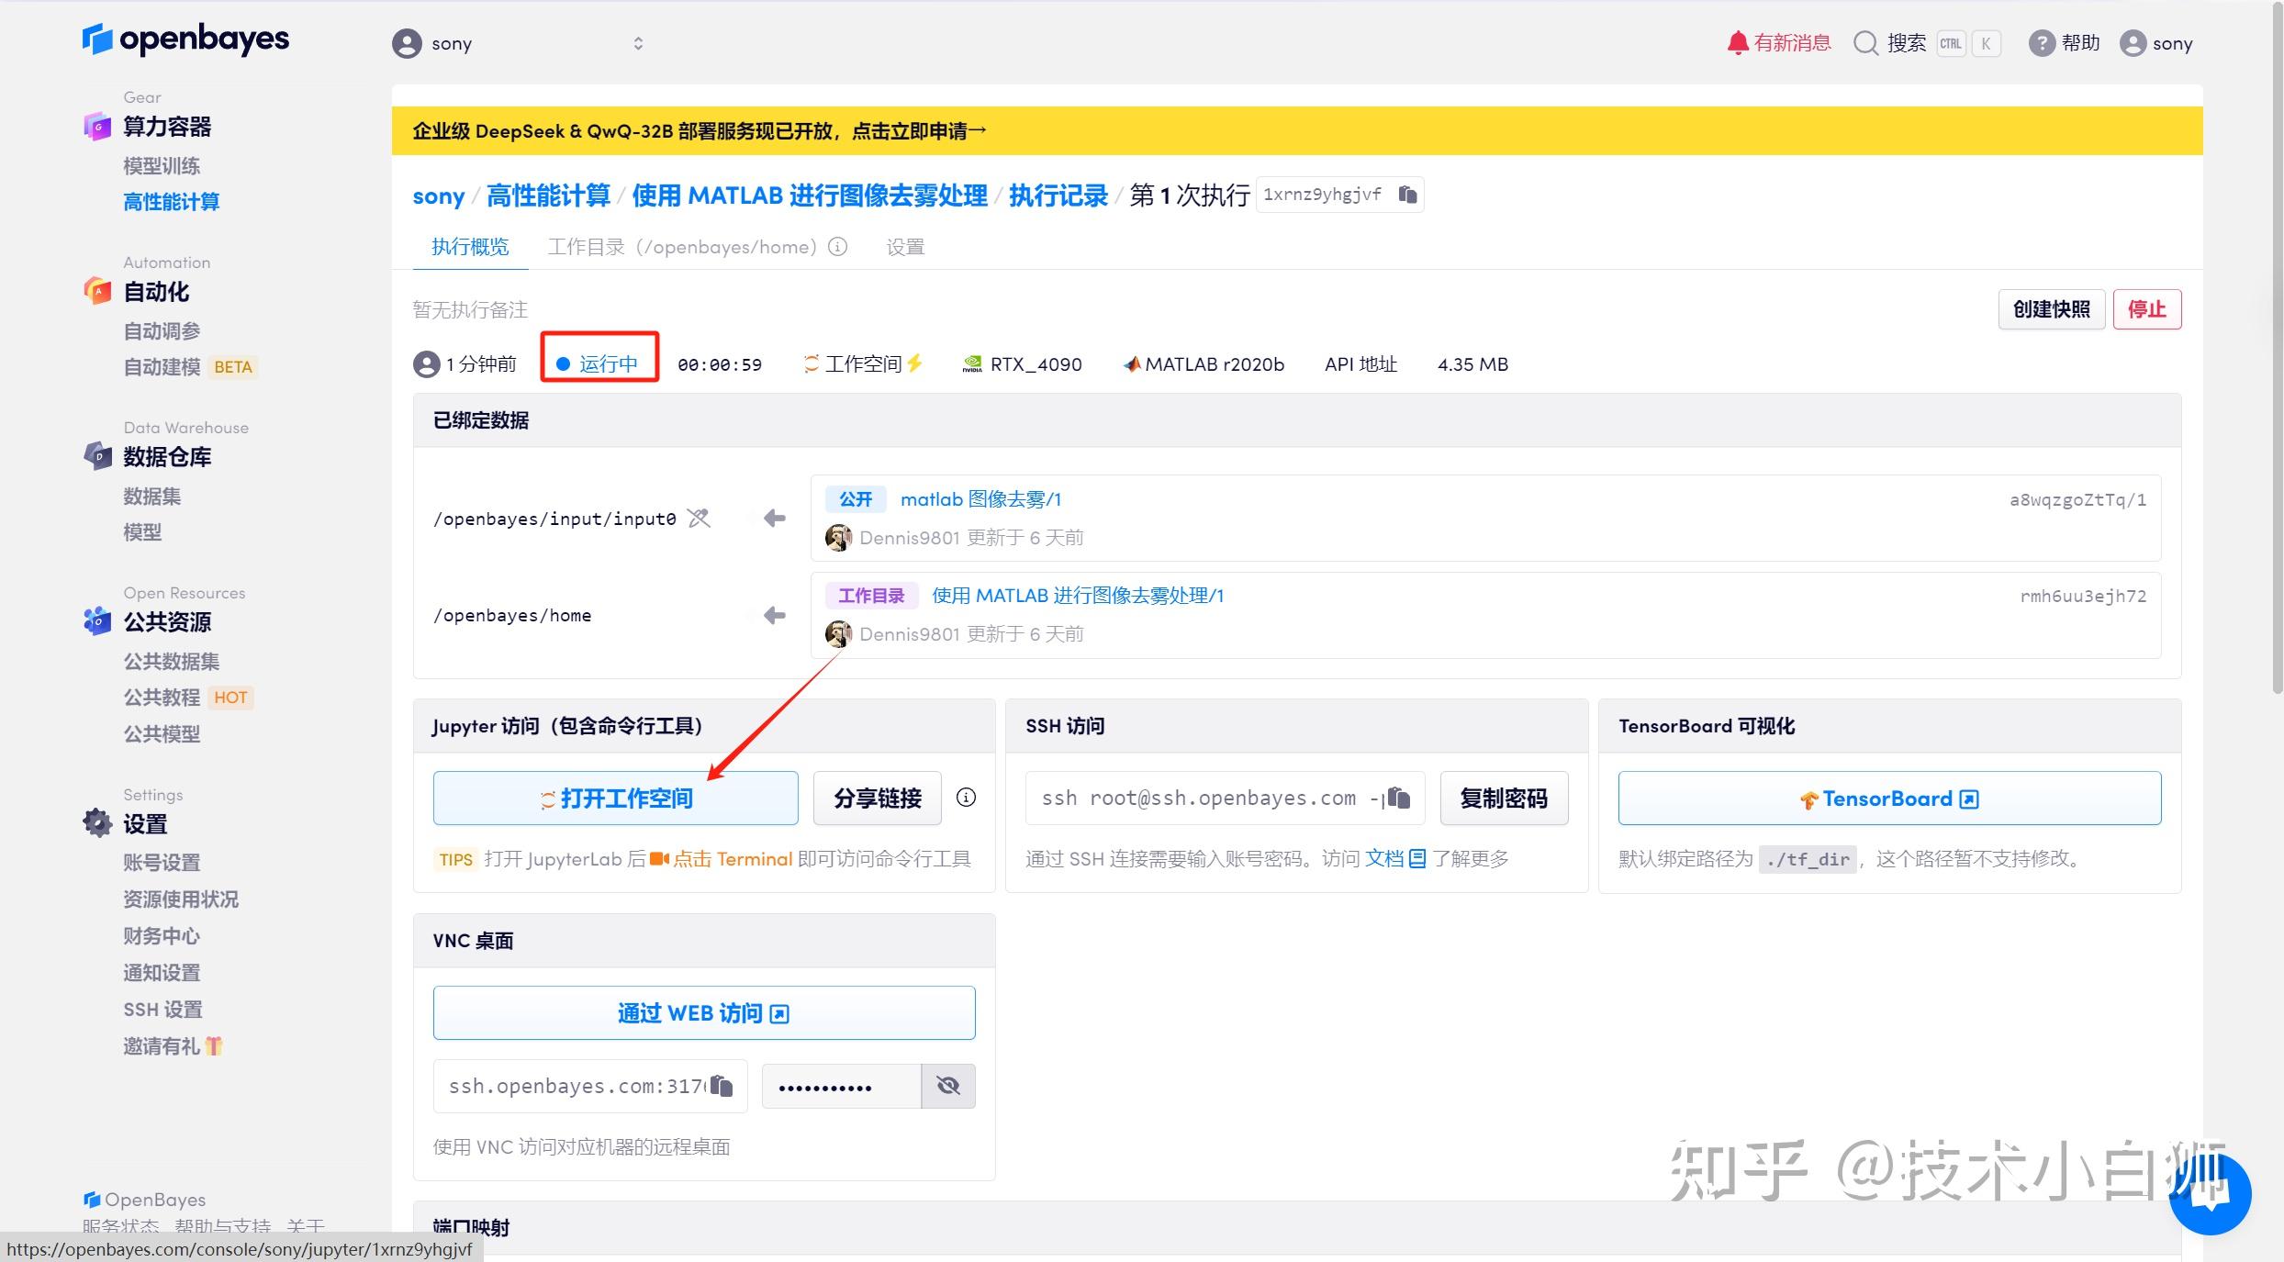The image size is (2284, 1262).
Task: Toggle VNC password visibility
Action: coord(948,1087)
